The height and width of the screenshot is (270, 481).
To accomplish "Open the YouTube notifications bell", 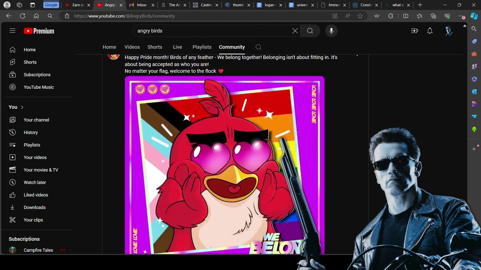I will pos(430,31).
